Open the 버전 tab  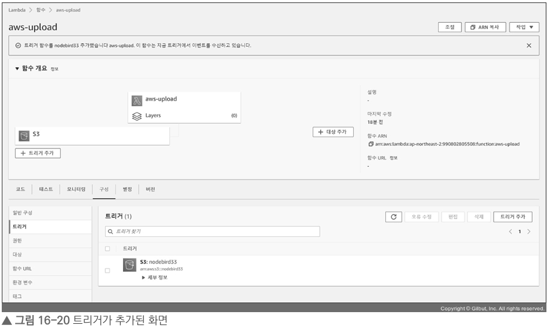click(151, 189)
